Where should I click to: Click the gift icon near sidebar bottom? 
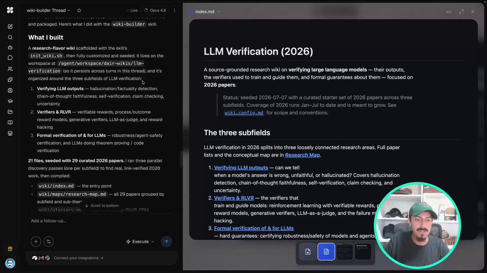pyautogui.click(x=10, y=249)
